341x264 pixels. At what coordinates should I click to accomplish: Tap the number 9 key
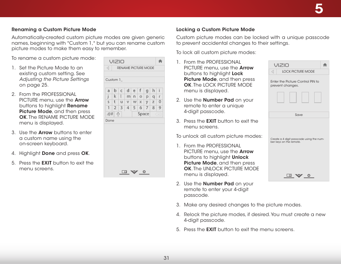pyautogui.click(x=160, y=108)
